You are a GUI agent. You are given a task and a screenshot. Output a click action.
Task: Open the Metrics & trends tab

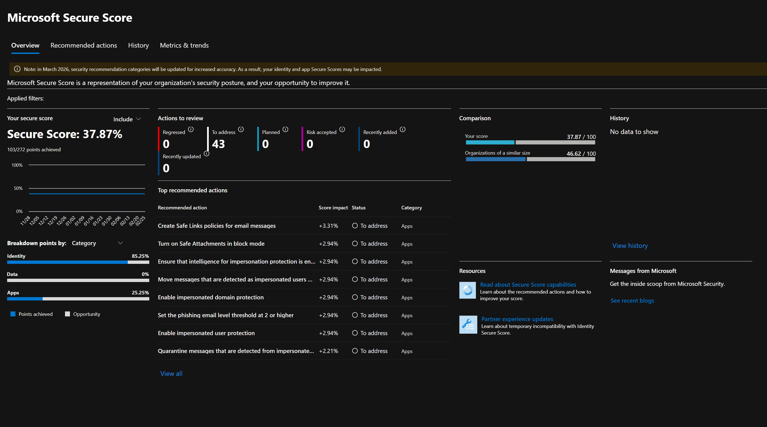(184, 45)
